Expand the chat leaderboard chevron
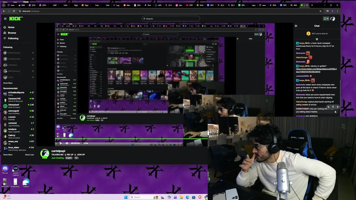Image resolution: width=356 pixels, height=200 pixels. click(317, 39)
